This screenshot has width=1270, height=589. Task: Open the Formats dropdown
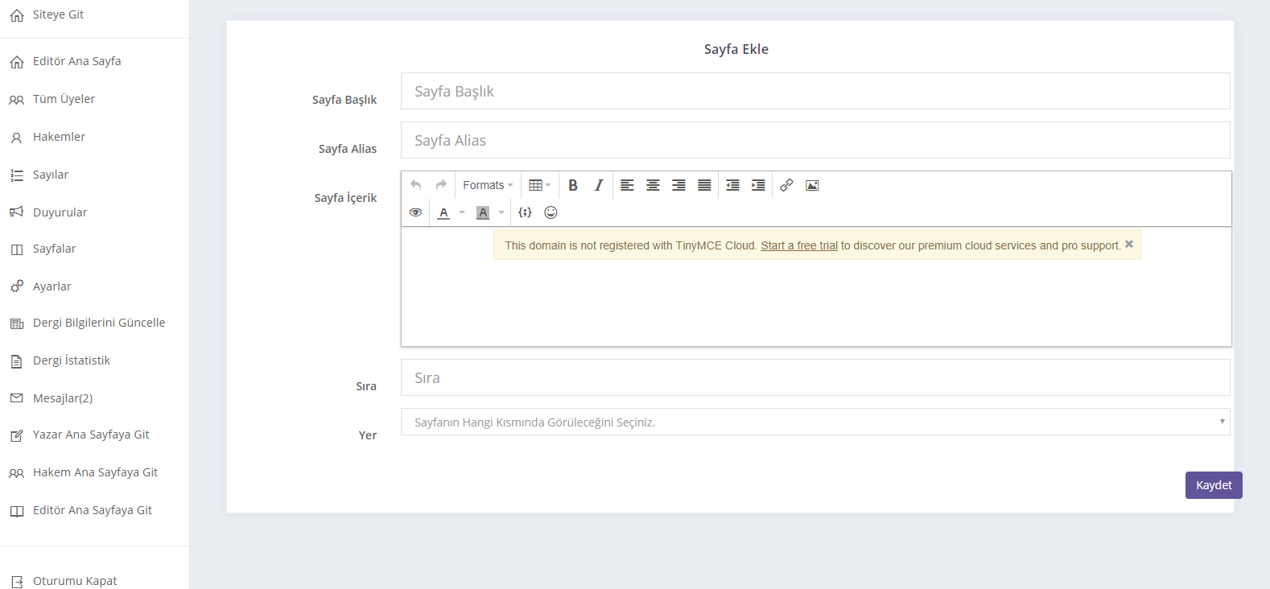pyautogui.click(x=488, y=185)
